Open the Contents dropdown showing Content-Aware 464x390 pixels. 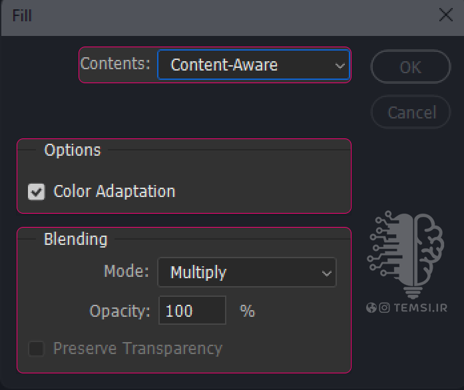click(x=254, y=65)
